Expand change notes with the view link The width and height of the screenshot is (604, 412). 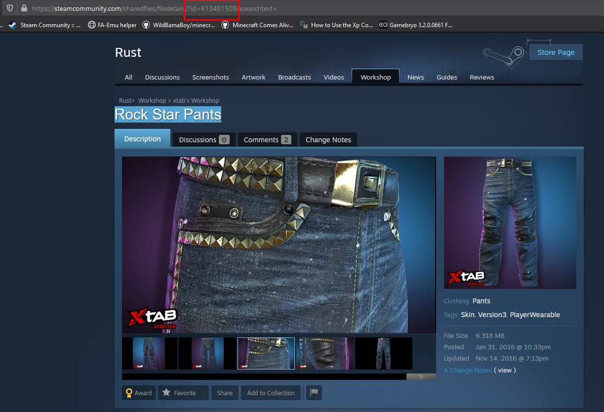coord(504,370)
